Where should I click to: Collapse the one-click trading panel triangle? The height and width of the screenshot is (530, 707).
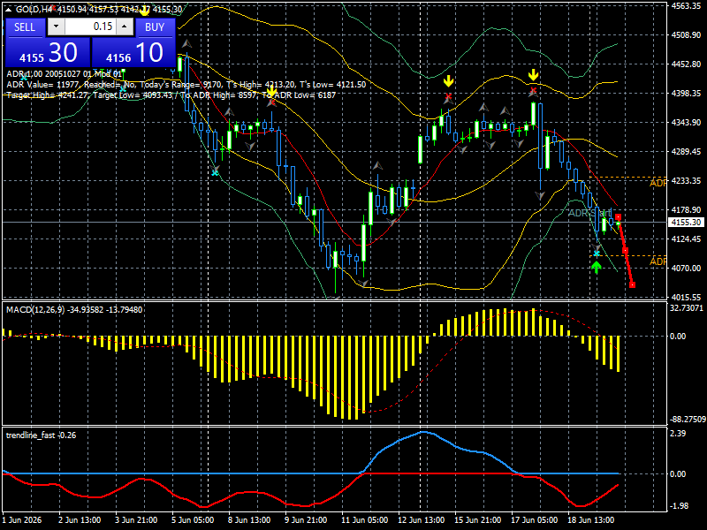click(x=9, y=10)
